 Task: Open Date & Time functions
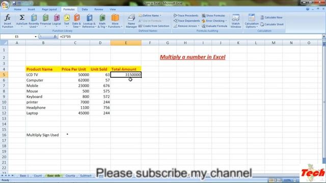(x=76, y=21)
